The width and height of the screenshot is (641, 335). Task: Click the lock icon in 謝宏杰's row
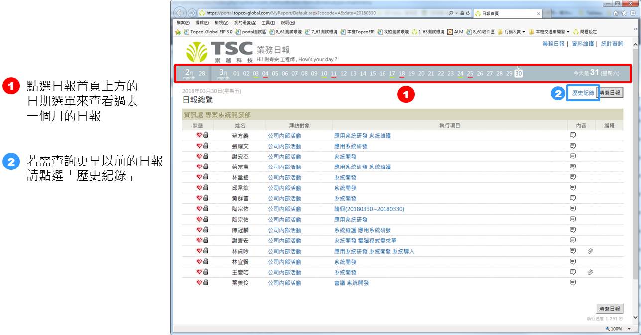point(205,156)
